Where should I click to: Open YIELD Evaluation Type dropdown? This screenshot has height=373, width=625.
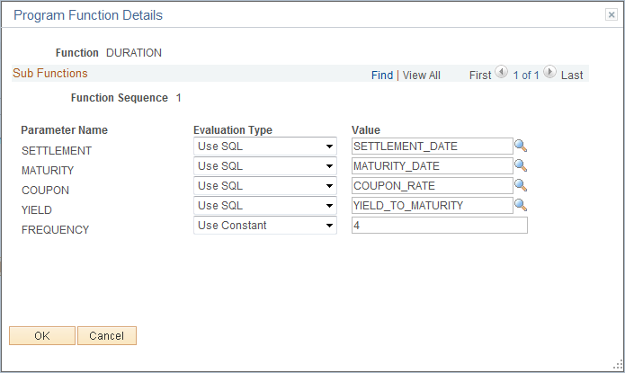coord(265,205)
